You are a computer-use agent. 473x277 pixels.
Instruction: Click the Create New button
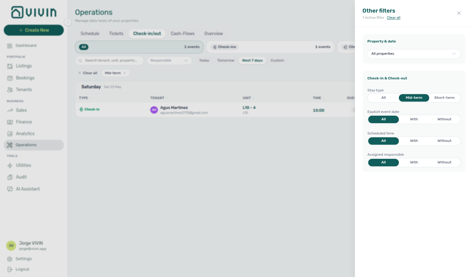point(34,30)
